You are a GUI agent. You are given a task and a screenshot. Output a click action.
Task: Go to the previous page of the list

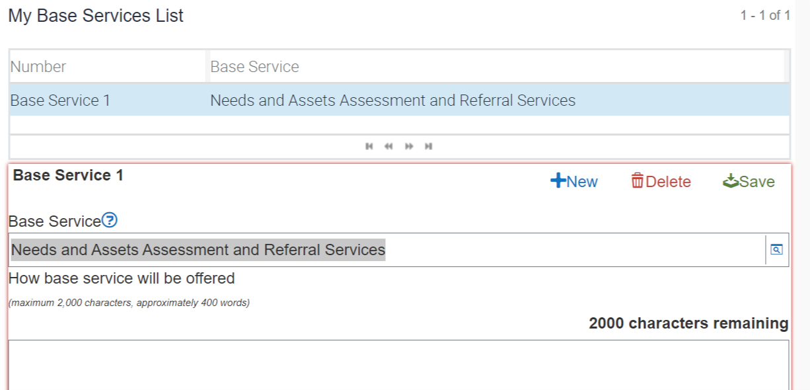tap(388, 146)
